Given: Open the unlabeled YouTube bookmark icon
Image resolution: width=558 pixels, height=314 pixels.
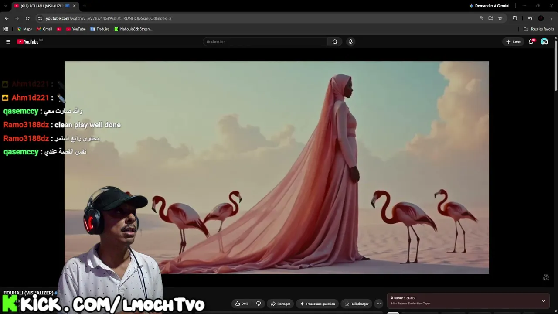Looking at the screenshot, I should click(59, 29).
